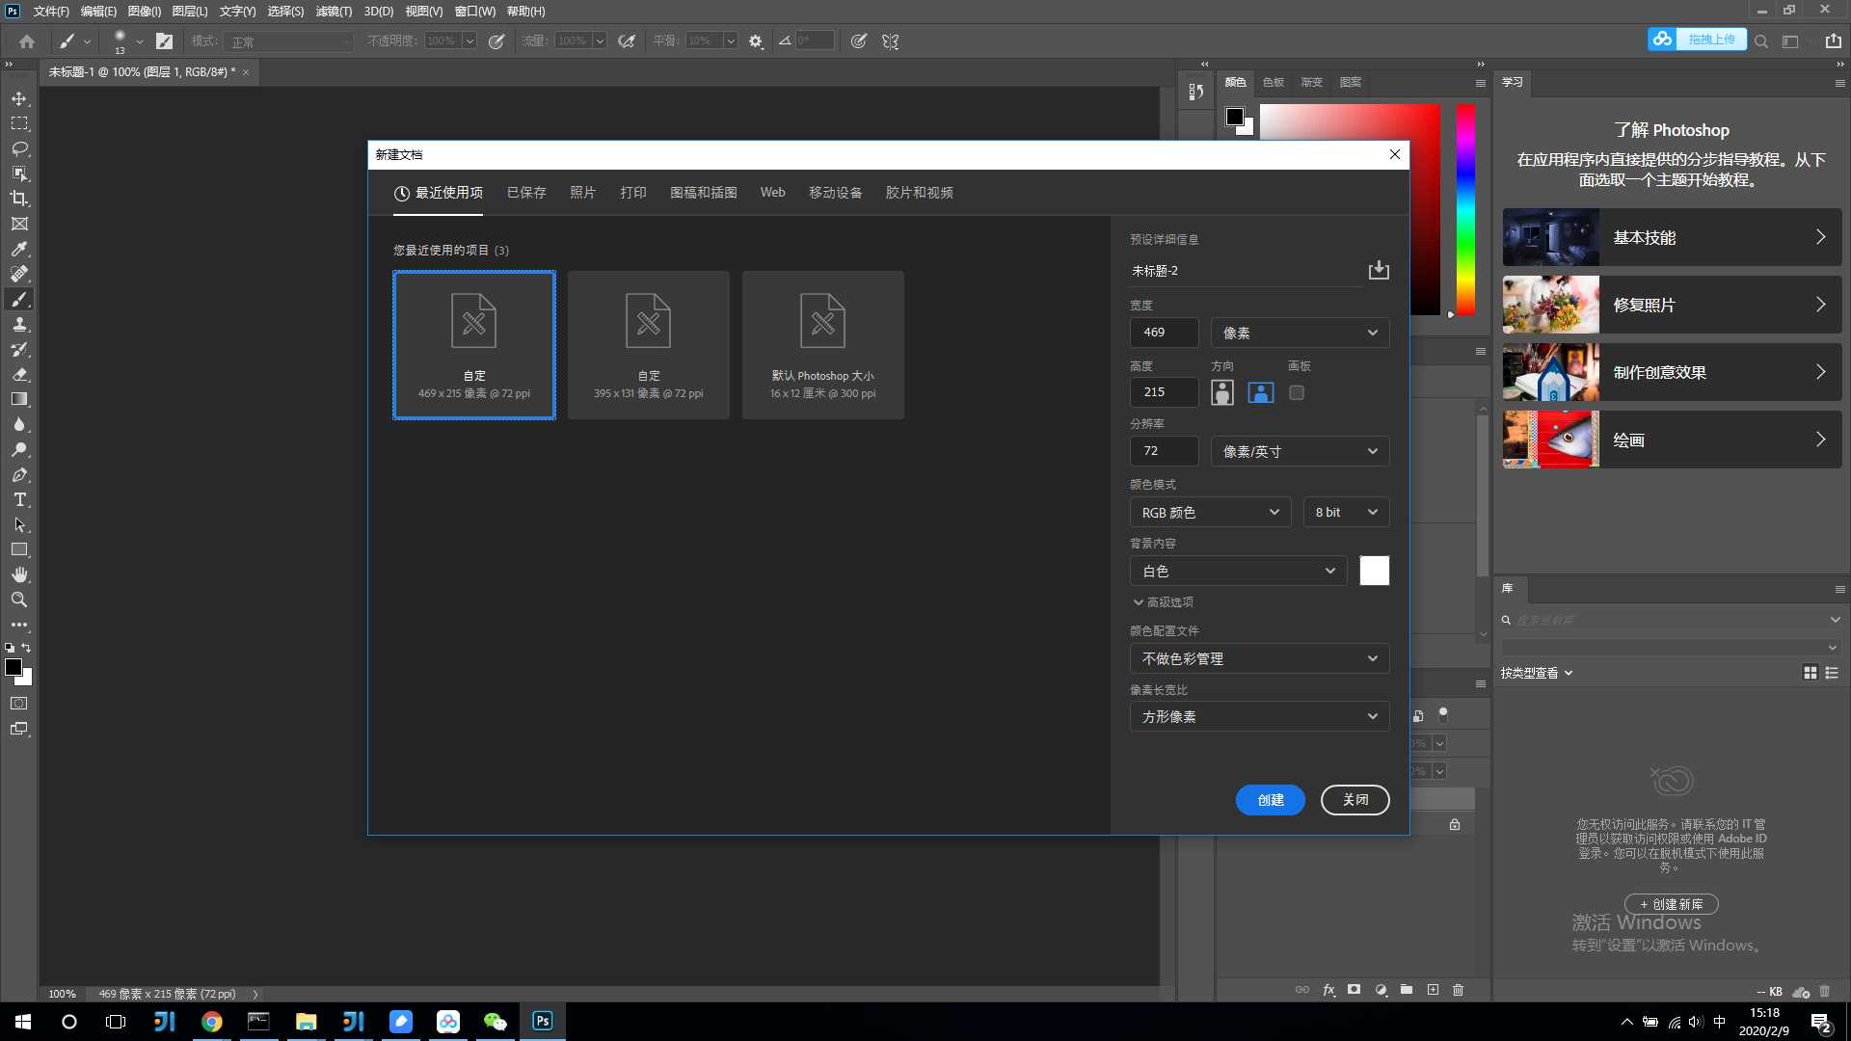This screenshot has height=1041, width=1851.
Task: Switch library to list view
Action: [x=1832, y=673]
